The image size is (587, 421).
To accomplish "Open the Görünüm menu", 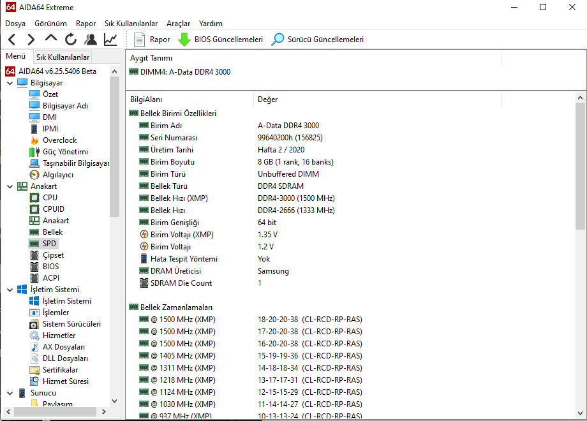I will 50,24.
